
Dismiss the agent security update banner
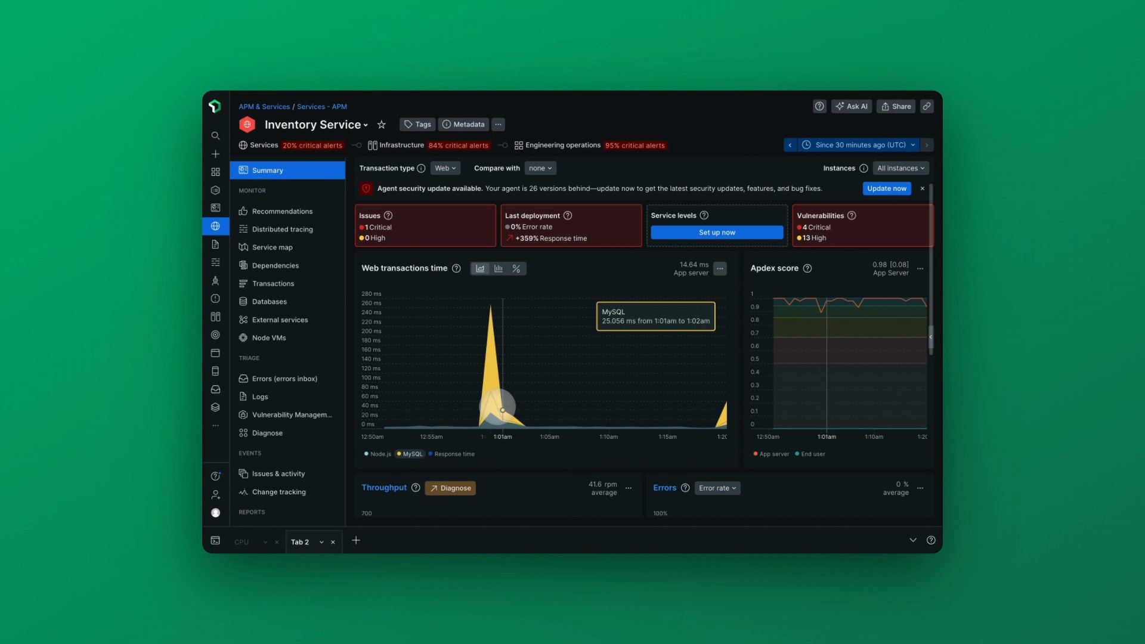923,188
